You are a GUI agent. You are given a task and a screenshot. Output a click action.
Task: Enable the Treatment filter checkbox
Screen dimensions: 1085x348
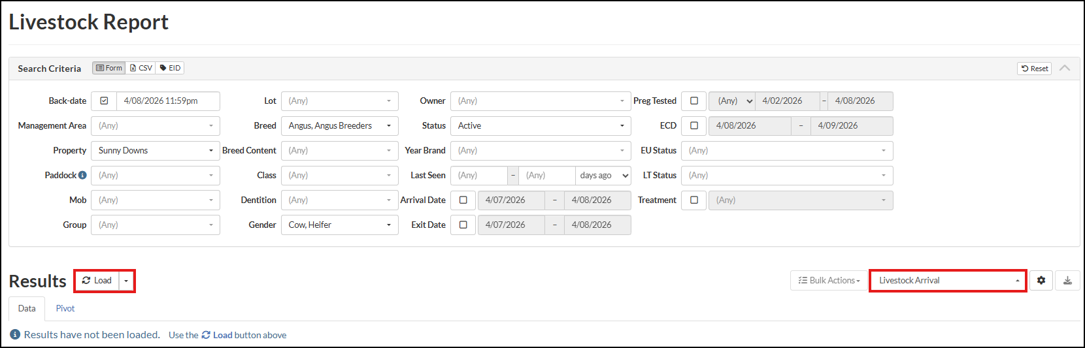coord(694,200)
